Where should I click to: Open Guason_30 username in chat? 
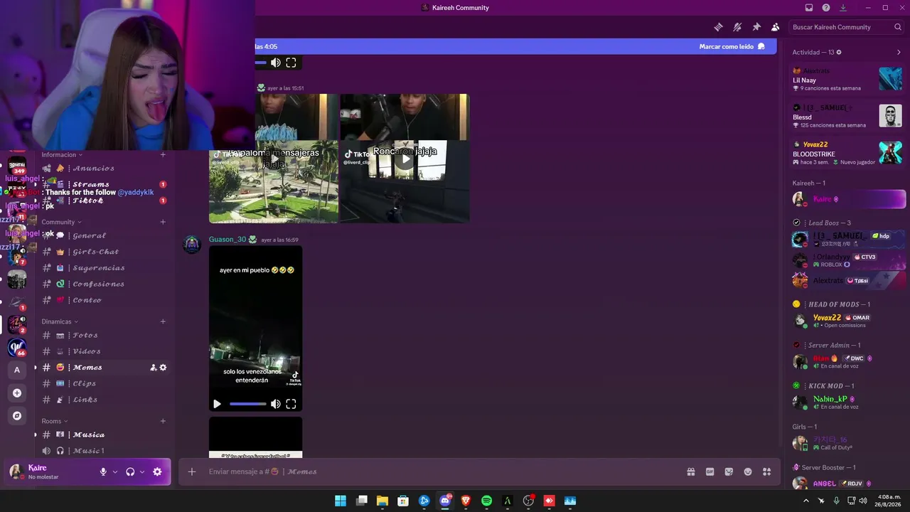tap(227, 240)
